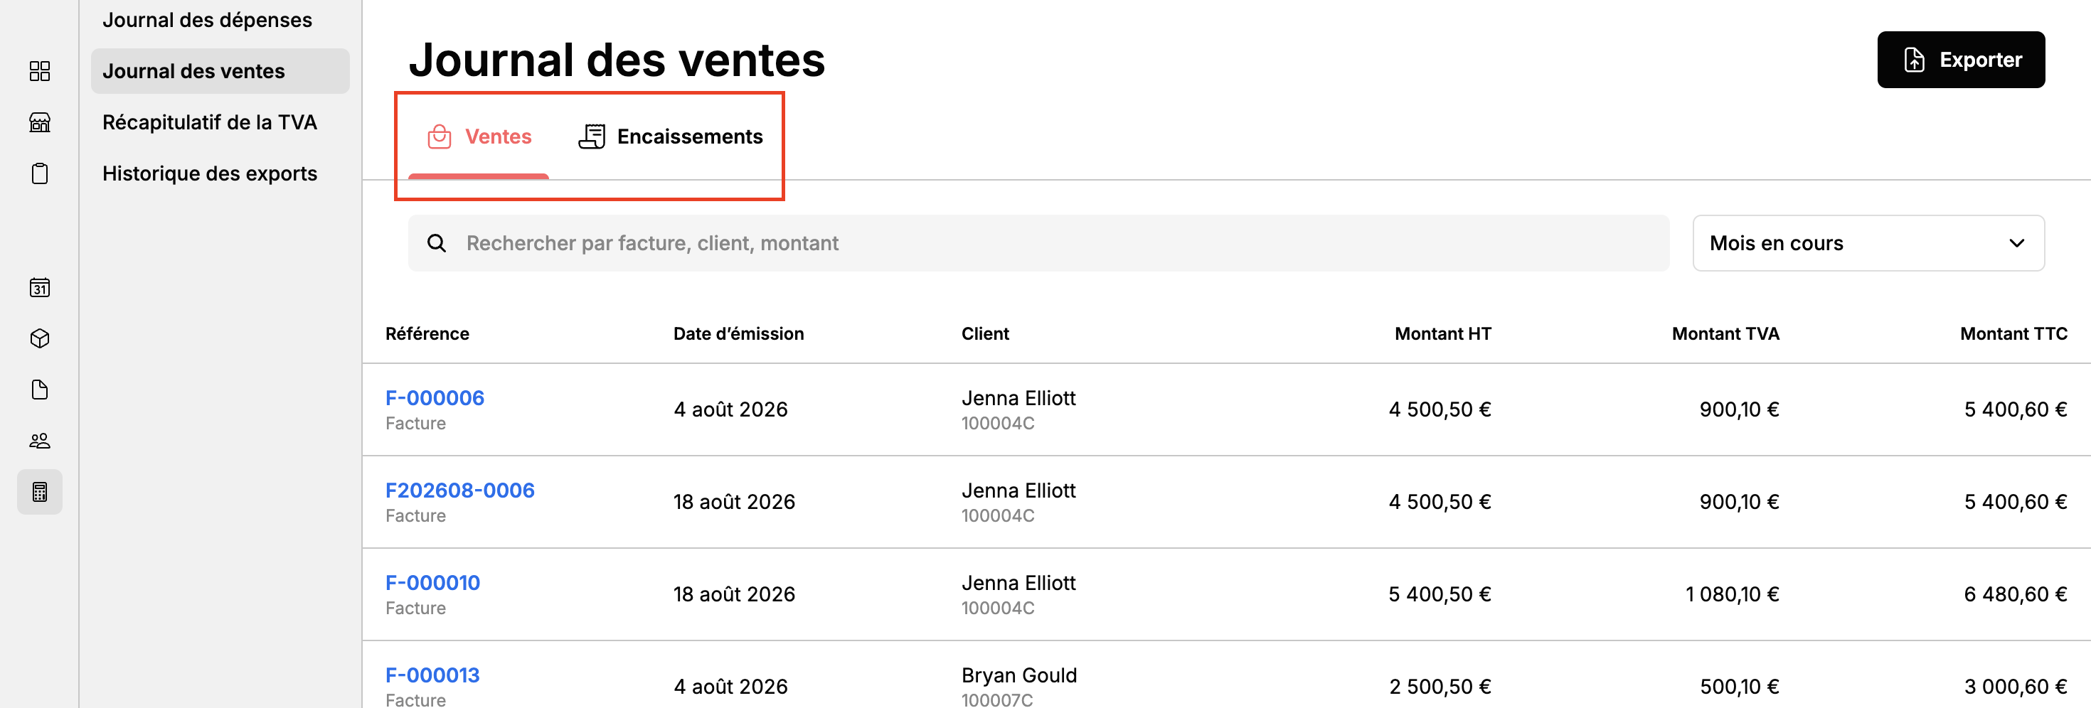The height and width of the screenshot is (708, 2091).
Task: Open Récapitulatif de la TVA
Action: coord(209,122)
